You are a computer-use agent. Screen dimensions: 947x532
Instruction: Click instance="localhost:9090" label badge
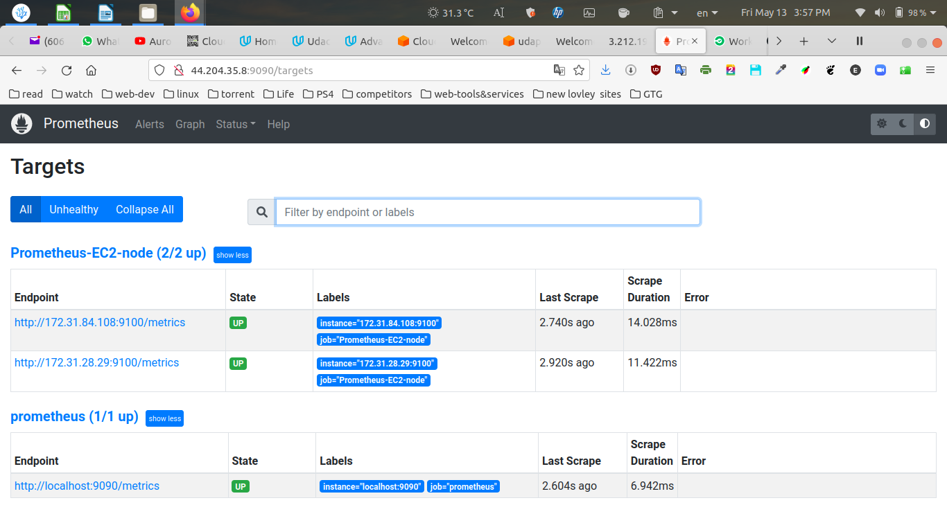372,487
